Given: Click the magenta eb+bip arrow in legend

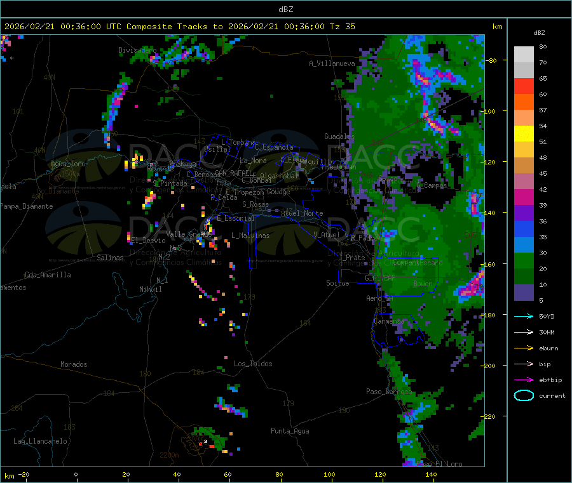Looking at the screenshot, I should pos(524,380).
